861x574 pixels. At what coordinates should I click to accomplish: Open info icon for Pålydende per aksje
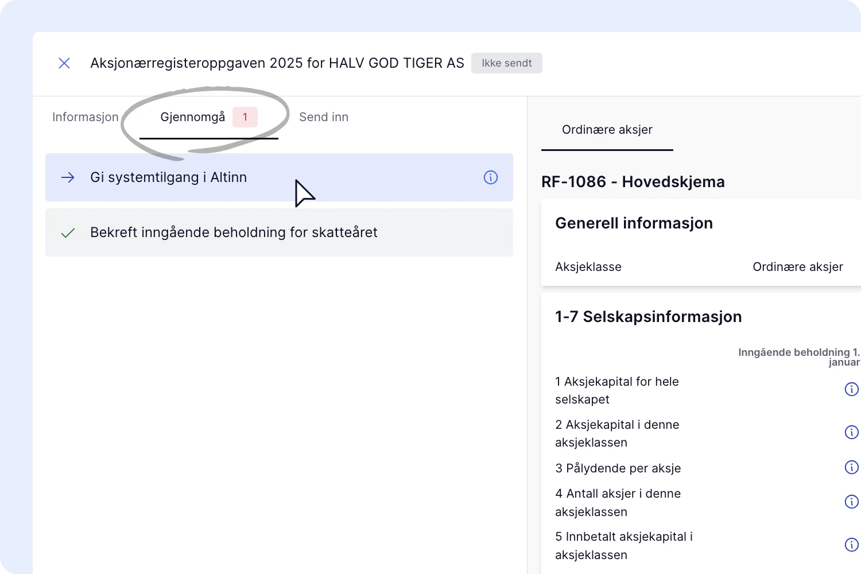[851, 467]
